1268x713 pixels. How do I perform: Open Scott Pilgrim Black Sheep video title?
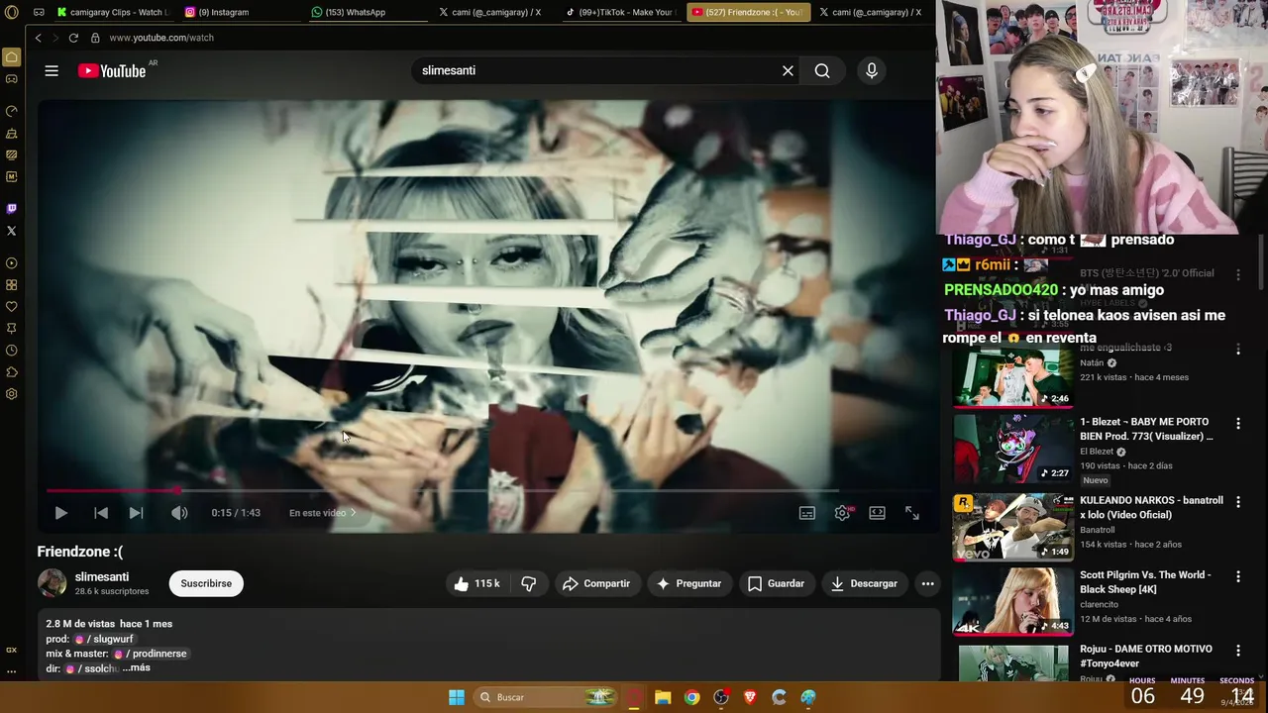(x=1145, y=581)
